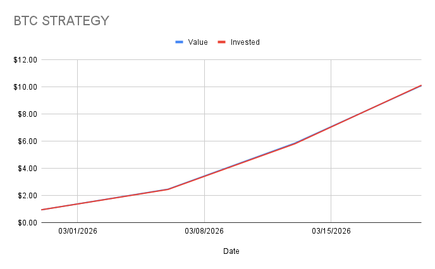435x269 pixels.
Task: Select the Invested legend label
Action: click(245, 42)
